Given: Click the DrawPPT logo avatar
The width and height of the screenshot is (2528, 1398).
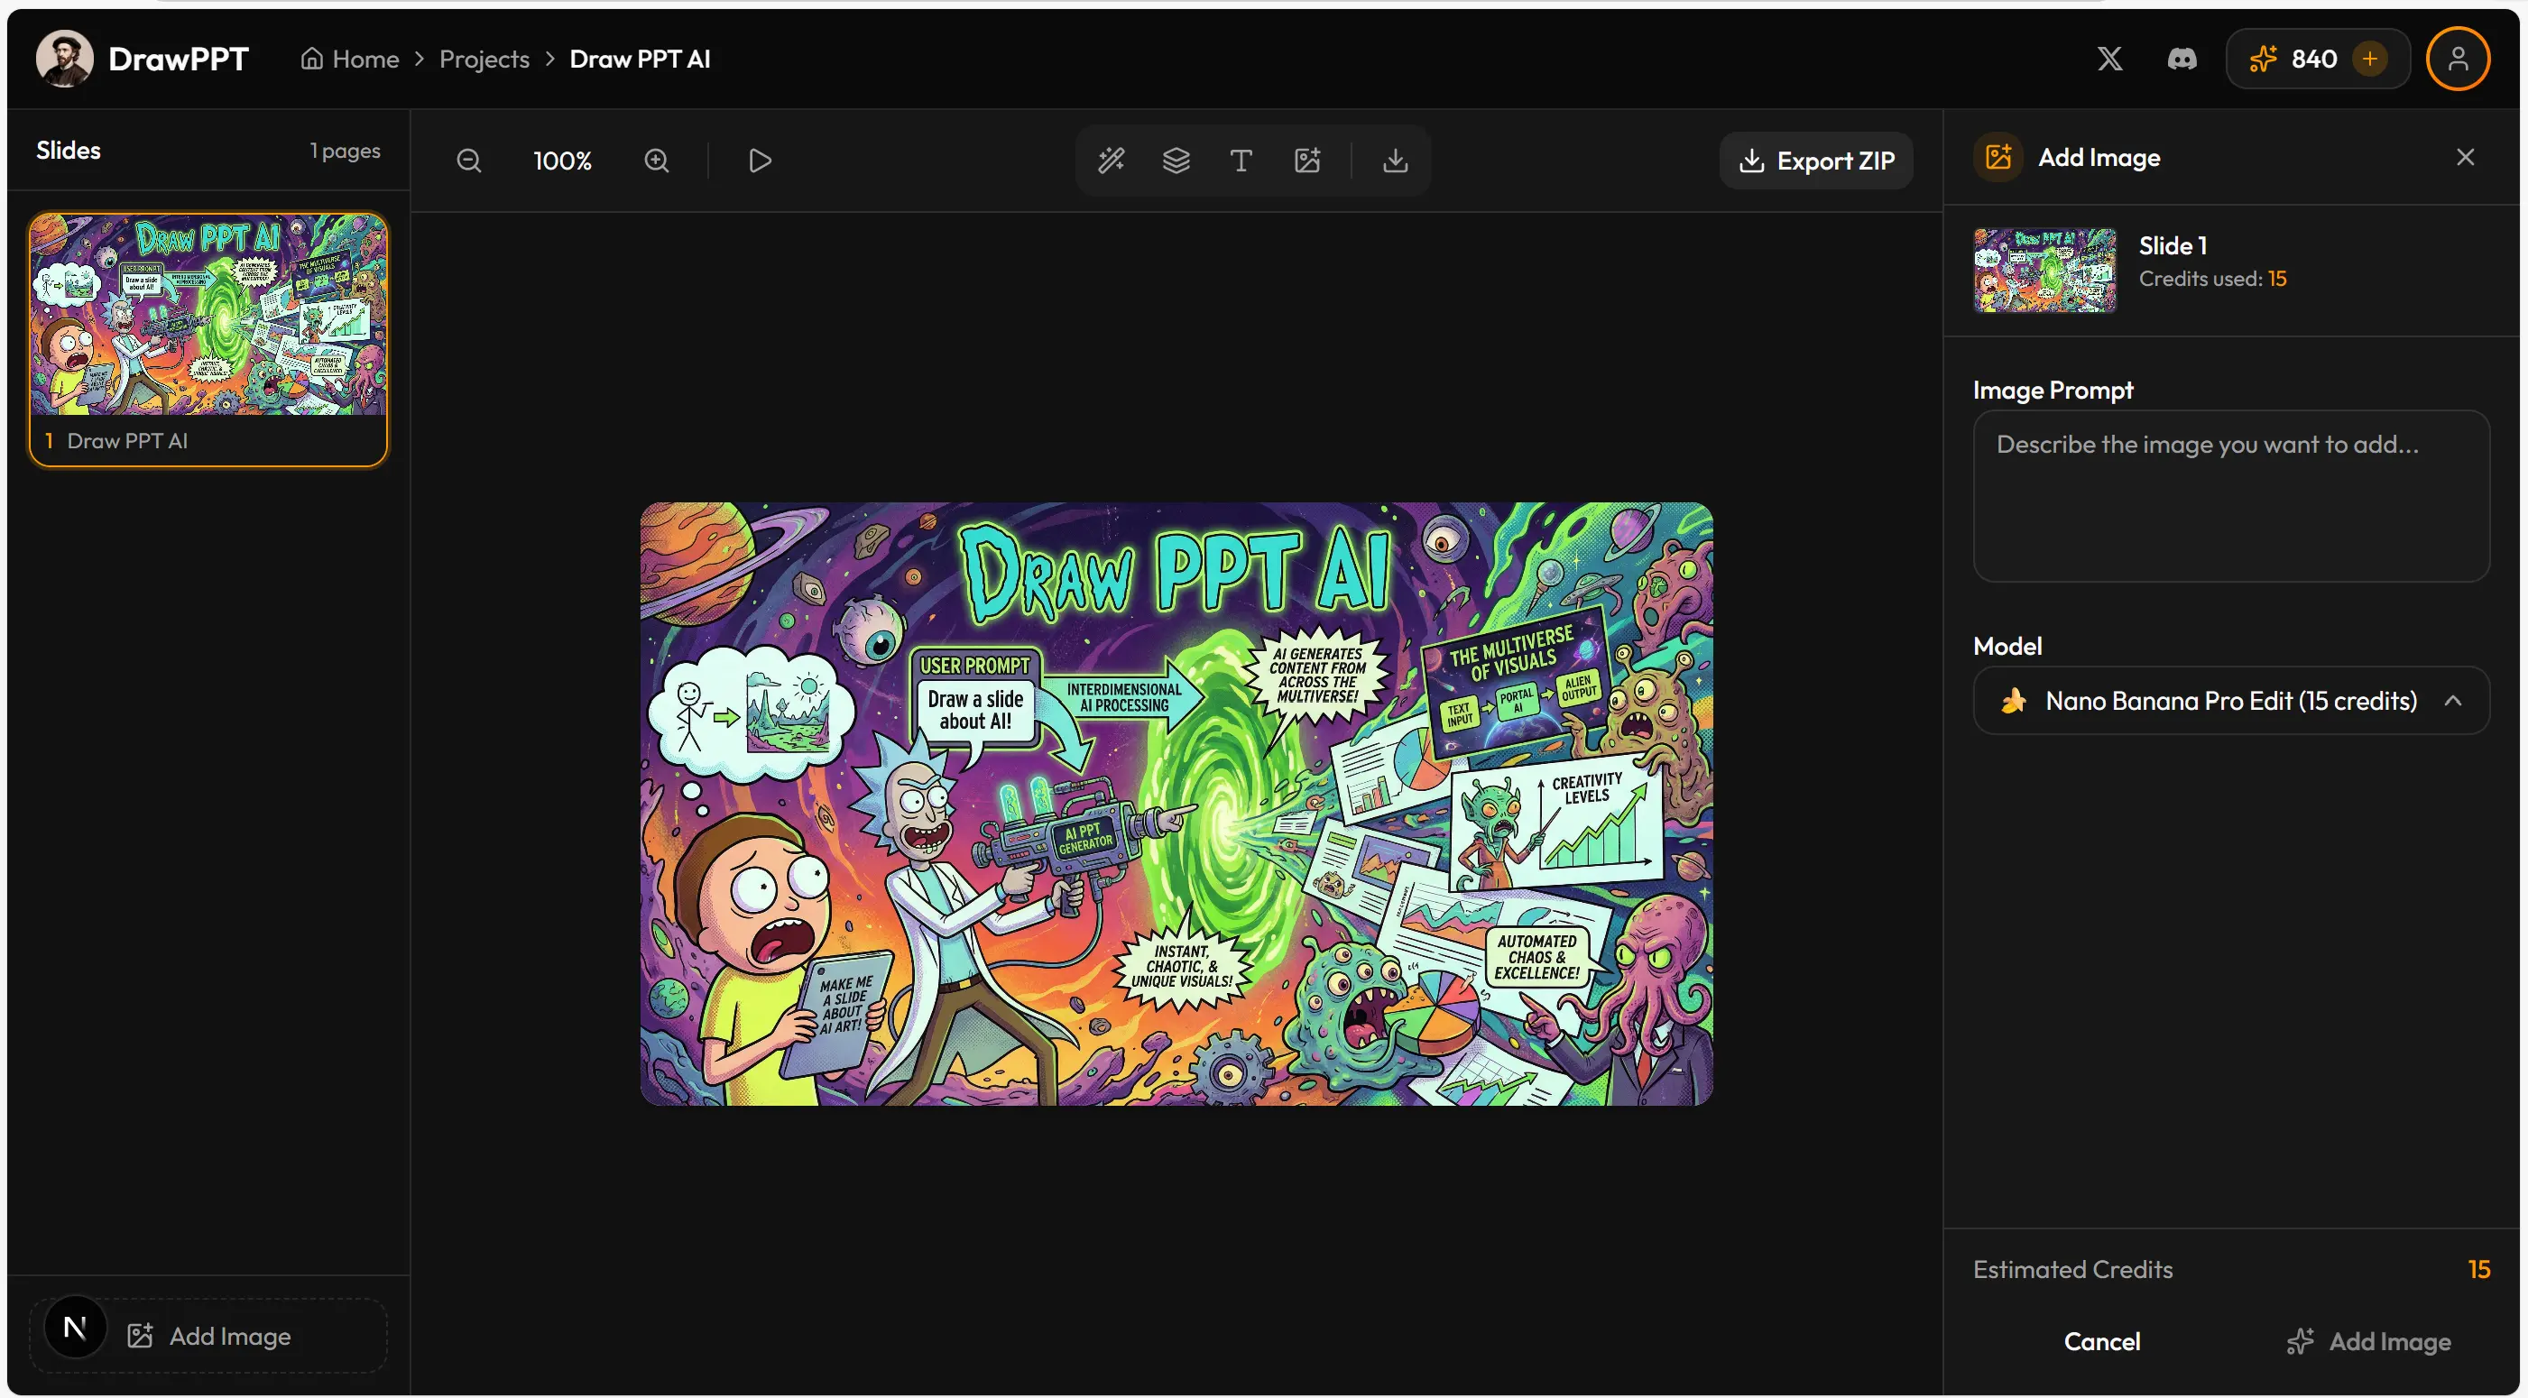Looking at the screenshot, I should click(x=65, y=59).
